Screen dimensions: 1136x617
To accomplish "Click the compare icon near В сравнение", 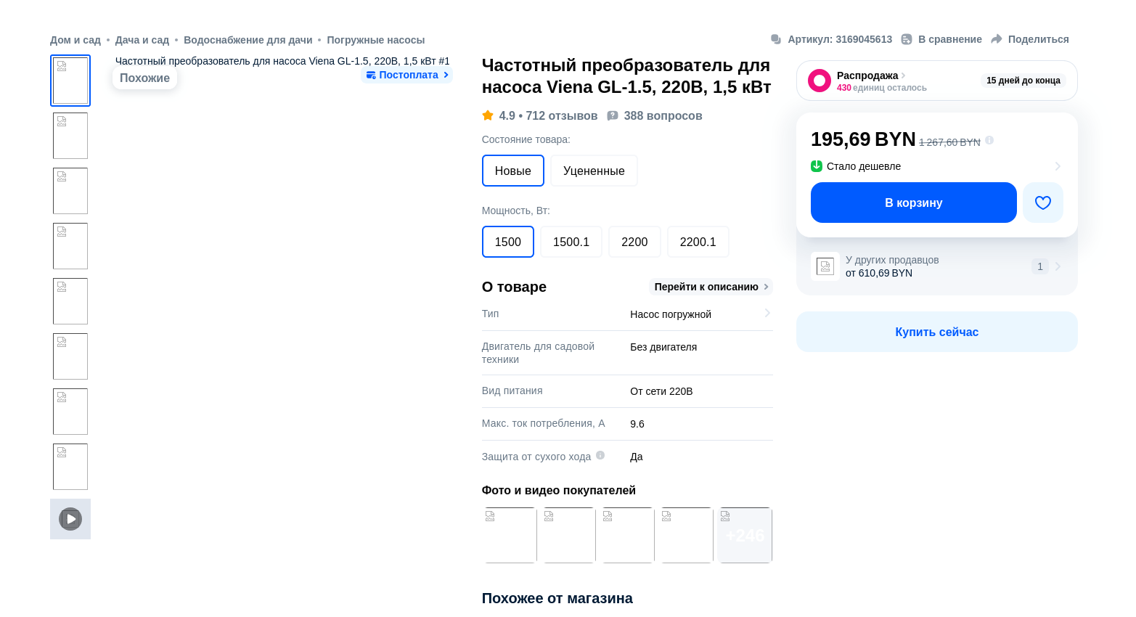I will click(x=907, y=39).
